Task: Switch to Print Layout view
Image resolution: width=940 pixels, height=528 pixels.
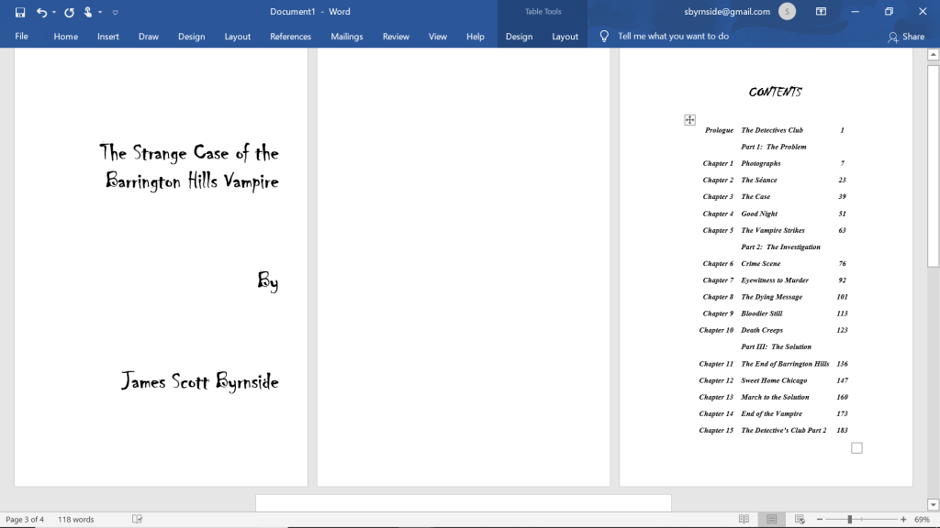Action: click(x=771, y=519)
